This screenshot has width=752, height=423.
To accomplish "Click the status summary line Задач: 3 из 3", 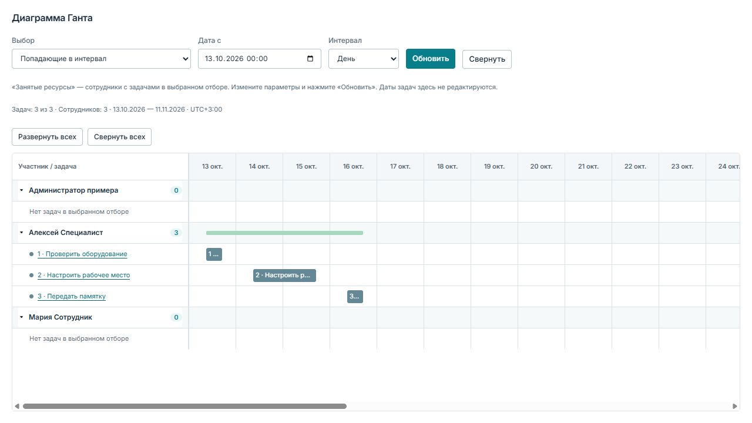I will [x=117, y=109].
